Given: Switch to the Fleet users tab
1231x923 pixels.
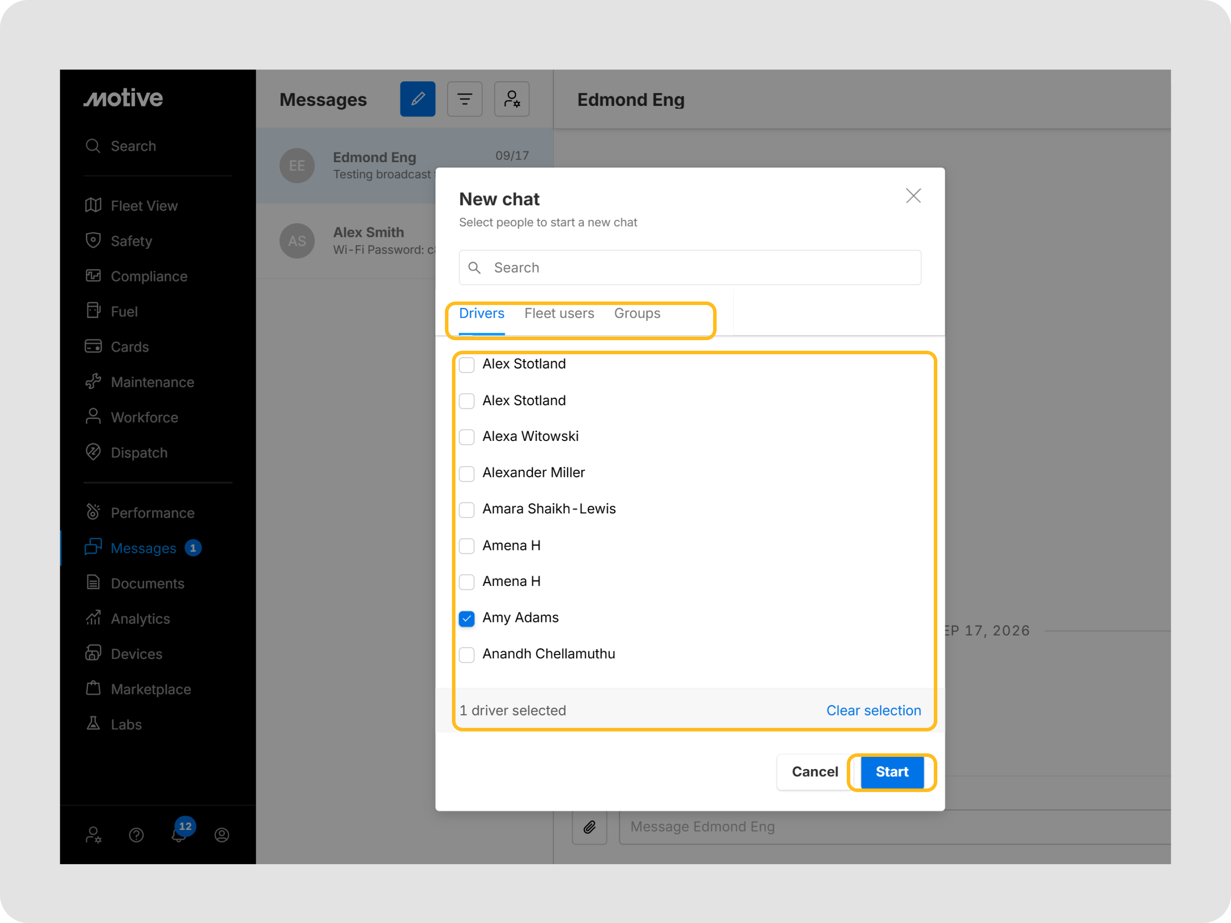Looking at the screenshot, I should point(559,314).
